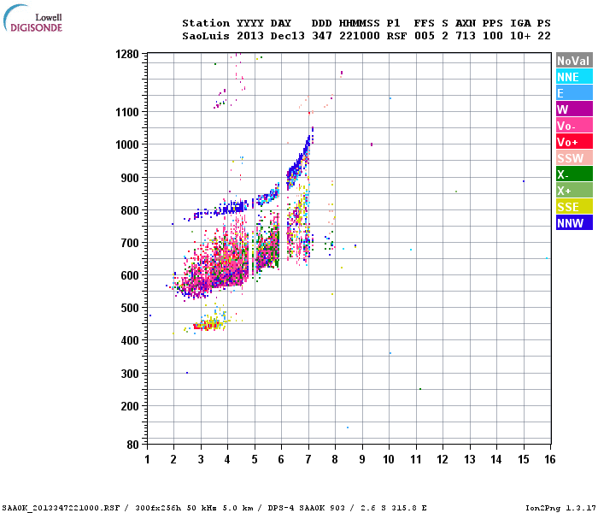This screenshot has width=598, height=513.
Task: Click the x-axis frequency label '14'
Action: click(496, 459)
